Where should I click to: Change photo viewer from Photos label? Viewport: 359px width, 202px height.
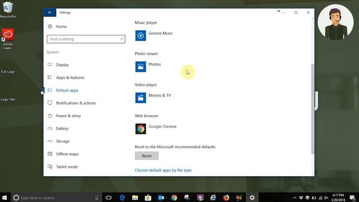(x=155, y=65)
